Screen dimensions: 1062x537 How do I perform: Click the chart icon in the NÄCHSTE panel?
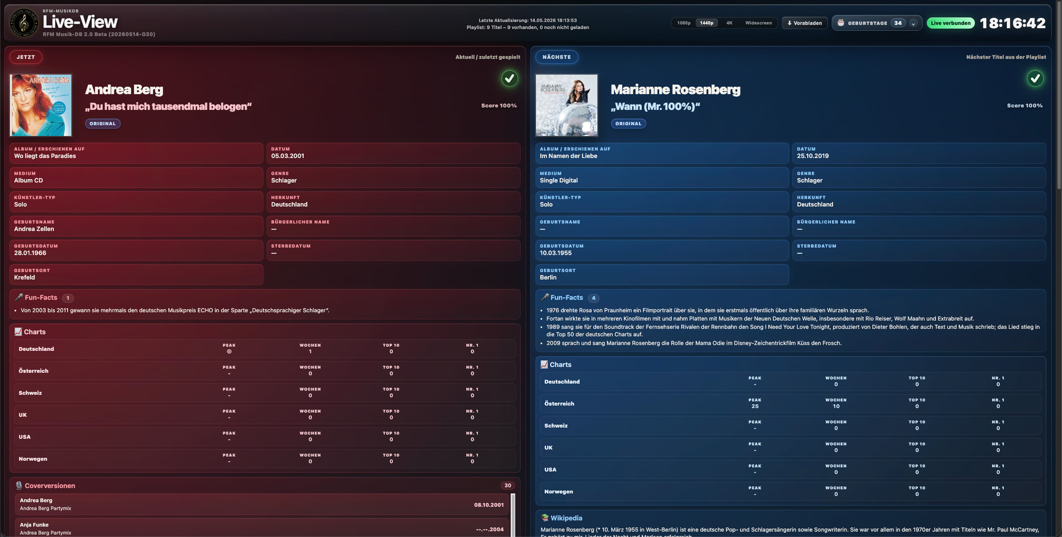point(544,364)
